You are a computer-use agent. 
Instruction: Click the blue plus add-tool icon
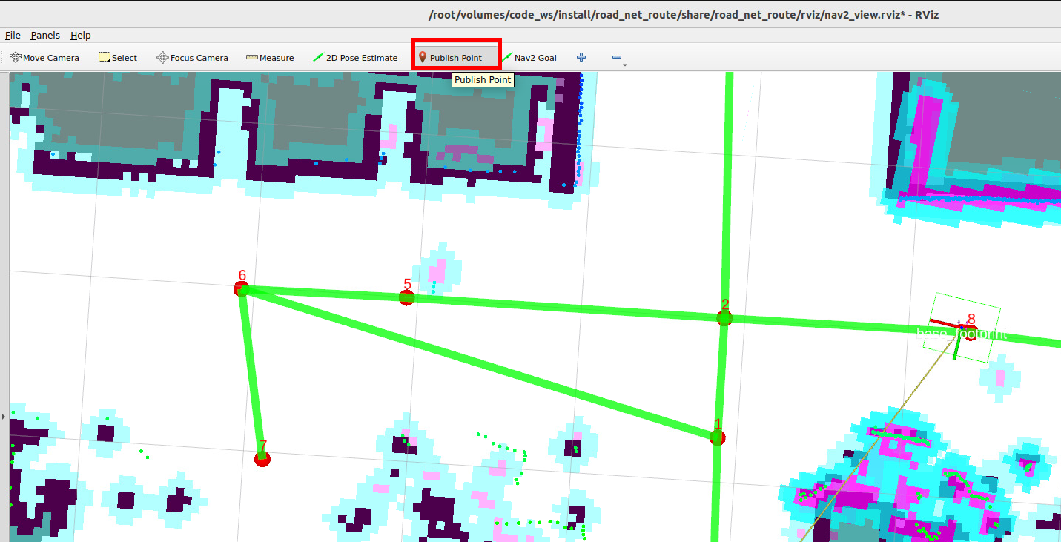pyautogui.click(x=581, y=58)
